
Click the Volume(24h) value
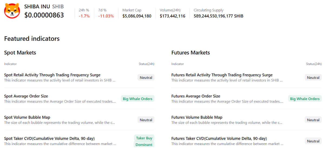172,16
